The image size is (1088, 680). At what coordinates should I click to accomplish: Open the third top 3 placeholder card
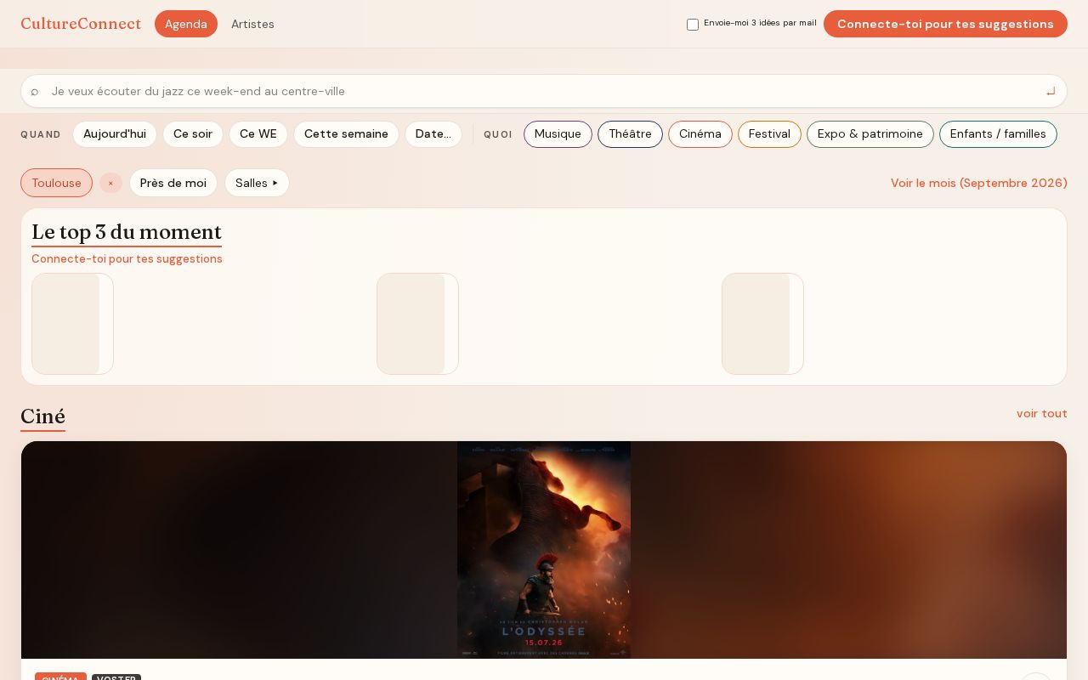[762, 324]
